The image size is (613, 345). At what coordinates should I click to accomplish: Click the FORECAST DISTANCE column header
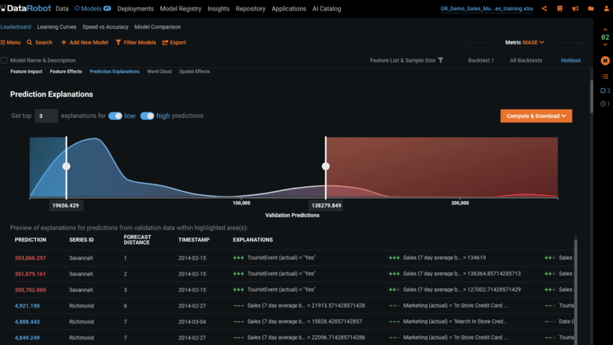137,240
